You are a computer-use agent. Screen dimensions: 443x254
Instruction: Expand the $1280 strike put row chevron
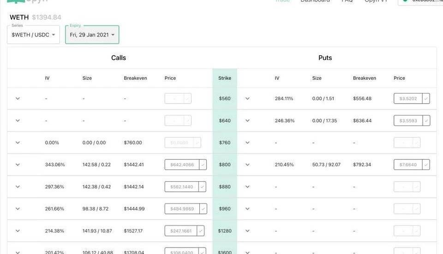point(247,231)
